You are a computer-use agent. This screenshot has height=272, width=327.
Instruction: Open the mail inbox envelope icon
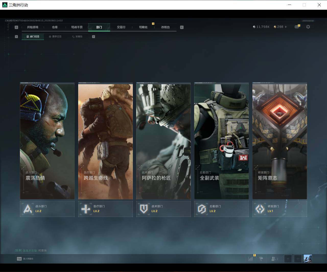click(x=297, y=27)
